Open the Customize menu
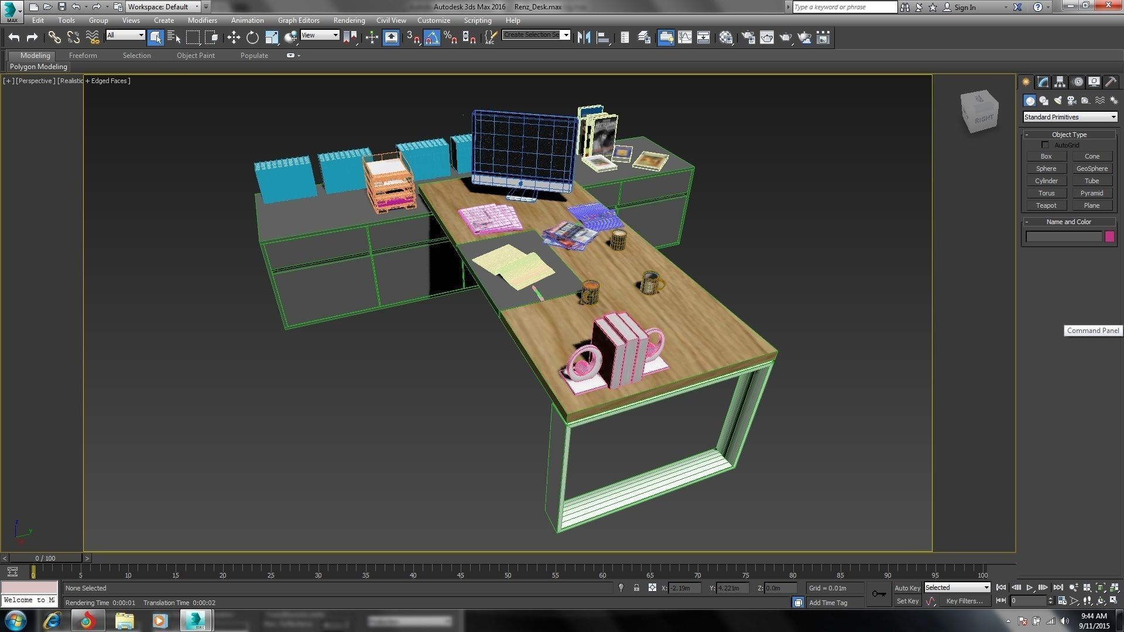The width and height of the screenshot is (1124, 632). coord(434,20)
